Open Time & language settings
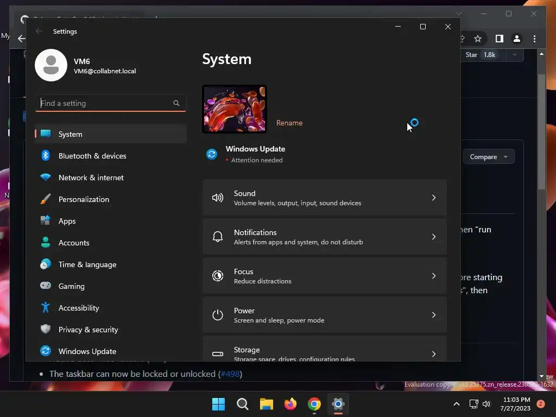 [111, 264]
